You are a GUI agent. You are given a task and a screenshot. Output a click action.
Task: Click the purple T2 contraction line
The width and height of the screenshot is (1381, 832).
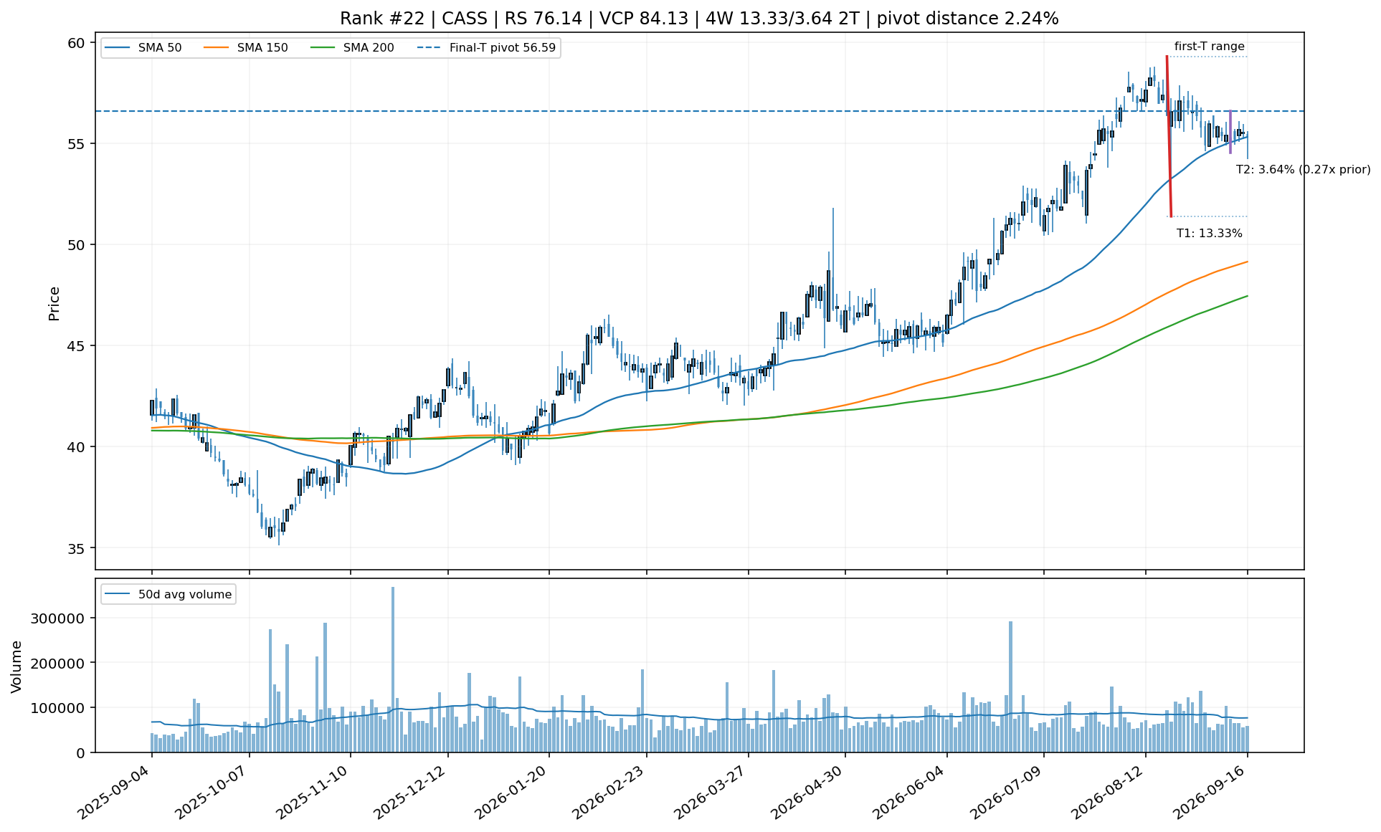1230,132
